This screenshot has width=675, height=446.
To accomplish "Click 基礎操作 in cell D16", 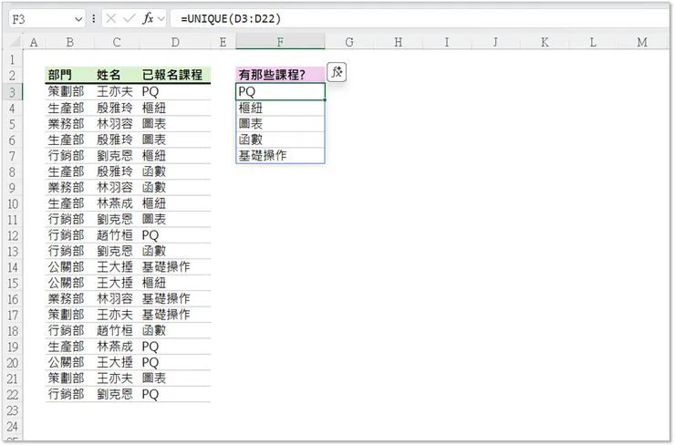I will coord(166,299).
